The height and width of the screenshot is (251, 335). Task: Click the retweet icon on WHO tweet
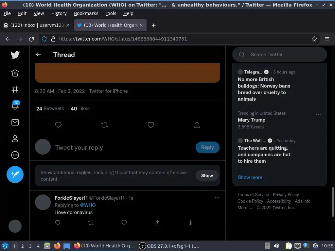(104, 125)
